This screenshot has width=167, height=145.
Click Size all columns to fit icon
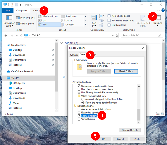101,25
